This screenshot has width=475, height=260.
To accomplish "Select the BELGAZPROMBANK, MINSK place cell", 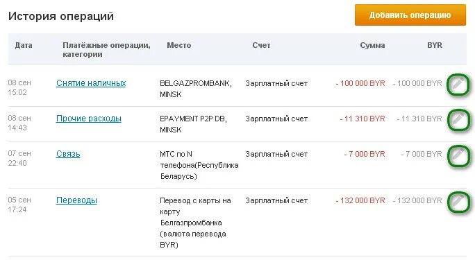I will click(196, 89).
